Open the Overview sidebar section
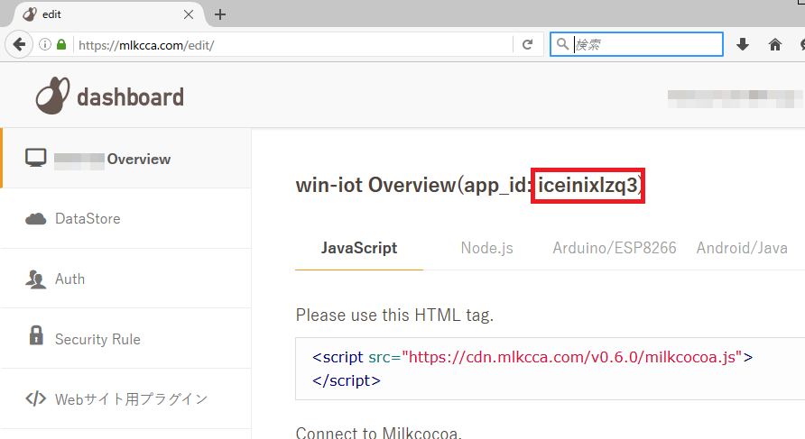805x439 pixels. pyautogui.click(x=125, y=159)
